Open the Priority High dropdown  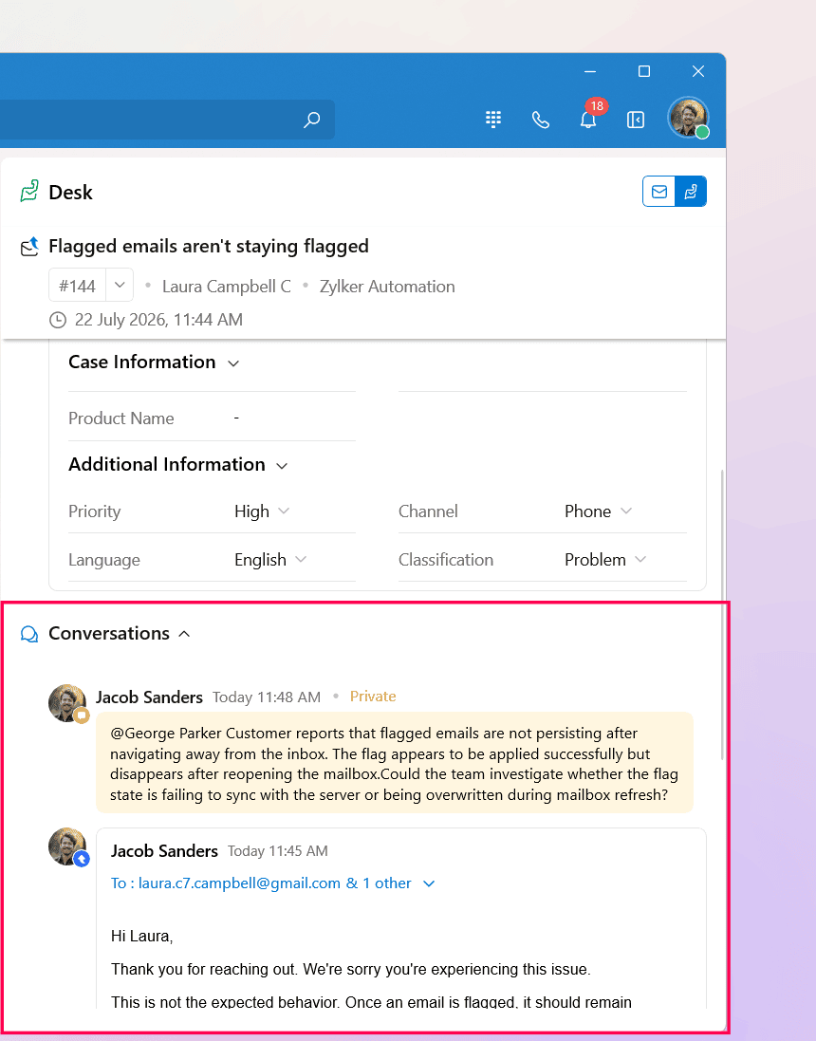tap(262, 511)
